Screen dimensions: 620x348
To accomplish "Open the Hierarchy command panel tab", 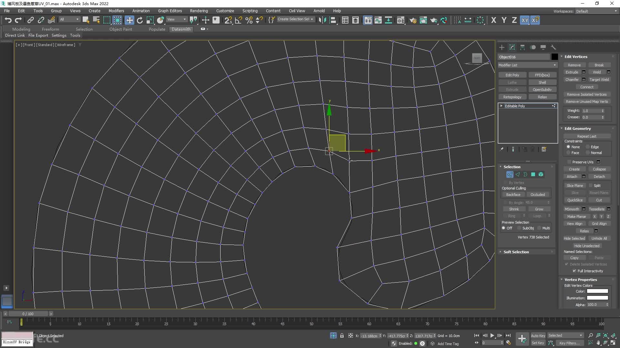I will click(x=522, y=47).
